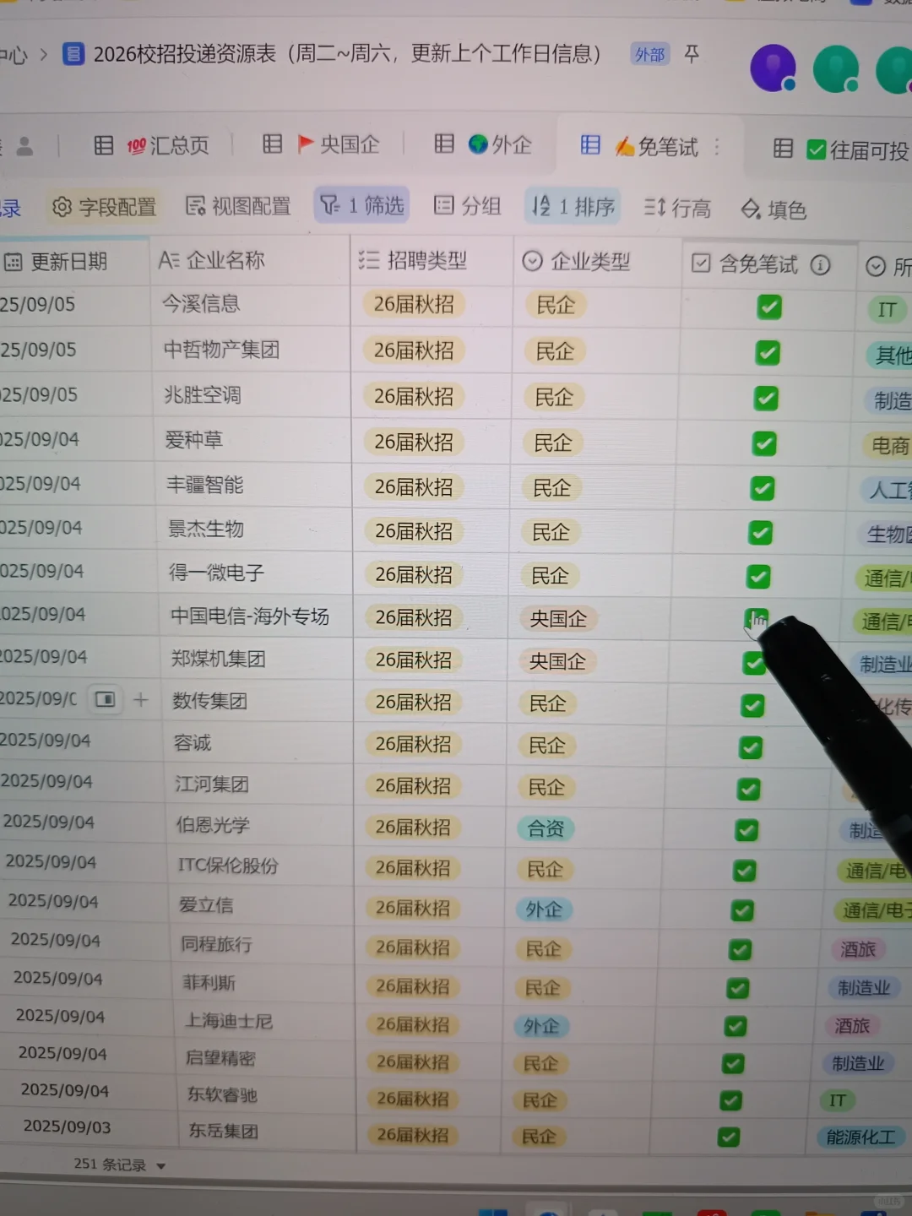Switch to the 央国企 tab

click(322, 144)
